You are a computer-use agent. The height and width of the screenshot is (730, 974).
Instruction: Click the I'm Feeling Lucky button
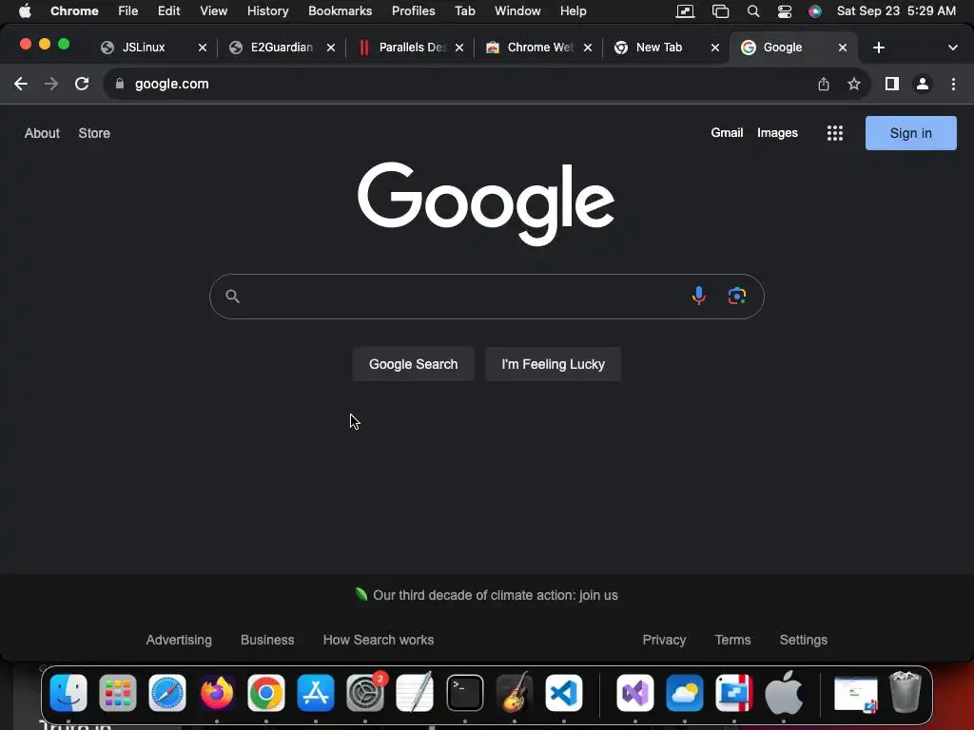pyautogui.click(x=553, y=364)
